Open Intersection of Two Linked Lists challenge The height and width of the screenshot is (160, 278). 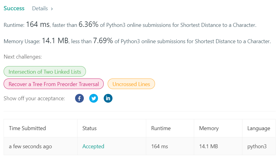(x=45, y=71)
